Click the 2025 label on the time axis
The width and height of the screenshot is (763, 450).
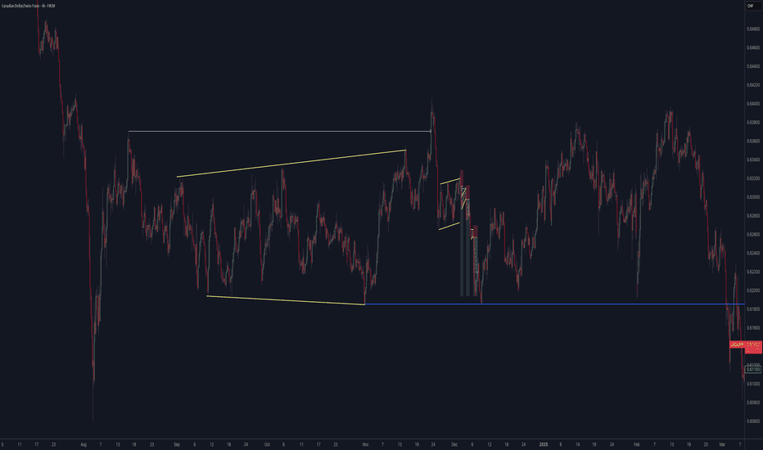[544, 444]
